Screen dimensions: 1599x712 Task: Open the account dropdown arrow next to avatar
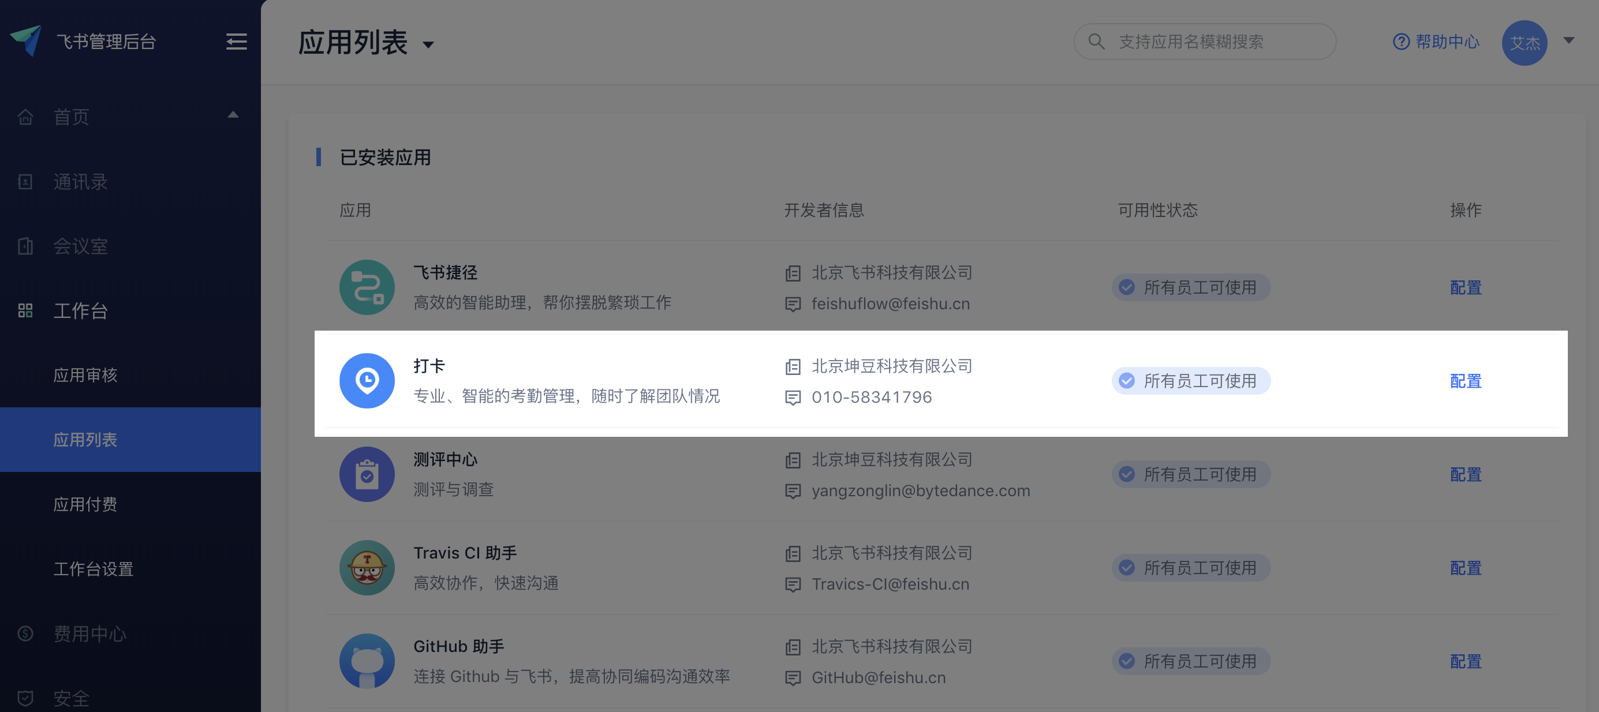1568,40
